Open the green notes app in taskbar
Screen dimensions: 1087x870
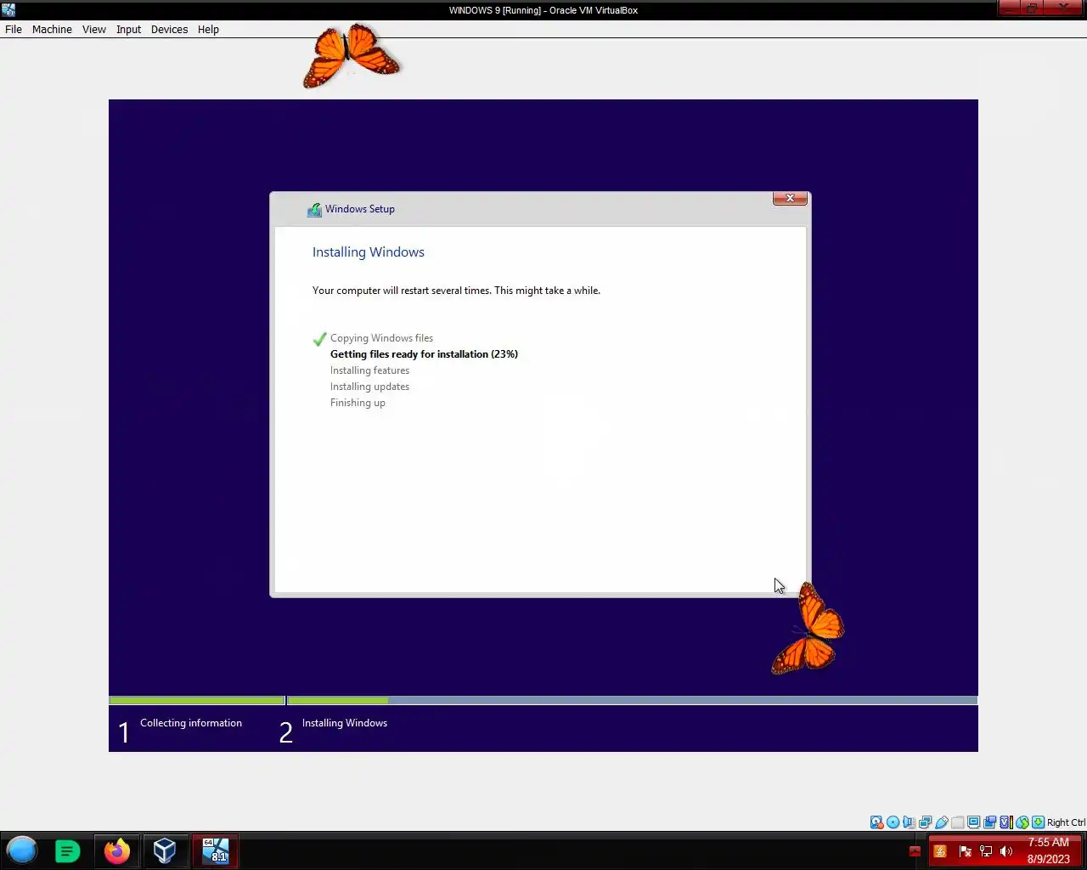point(68,851)
